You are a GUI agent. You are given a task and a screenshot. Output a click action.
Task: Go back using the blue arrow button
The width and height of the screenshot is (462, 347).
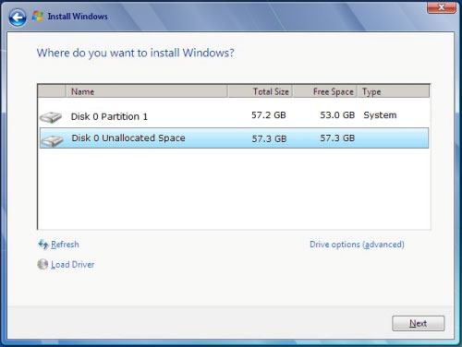pos(18,18)
